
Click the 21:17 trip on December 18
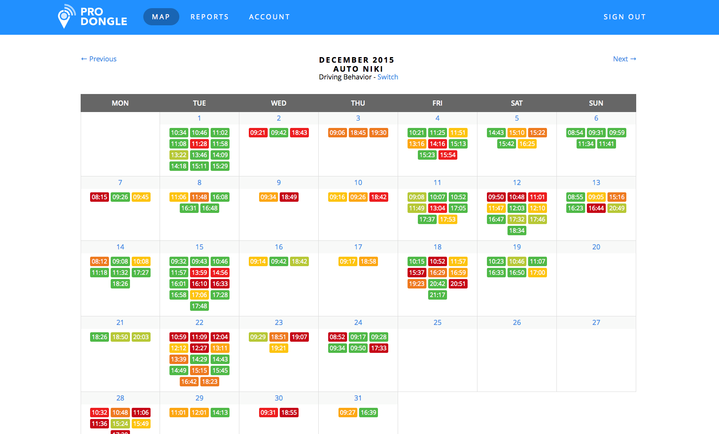(437, 295)
